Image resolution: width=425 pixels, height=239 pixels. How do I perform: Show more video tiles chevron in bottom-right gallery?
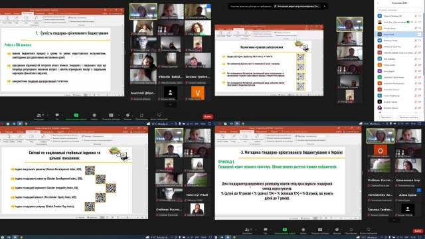(394, 220)
